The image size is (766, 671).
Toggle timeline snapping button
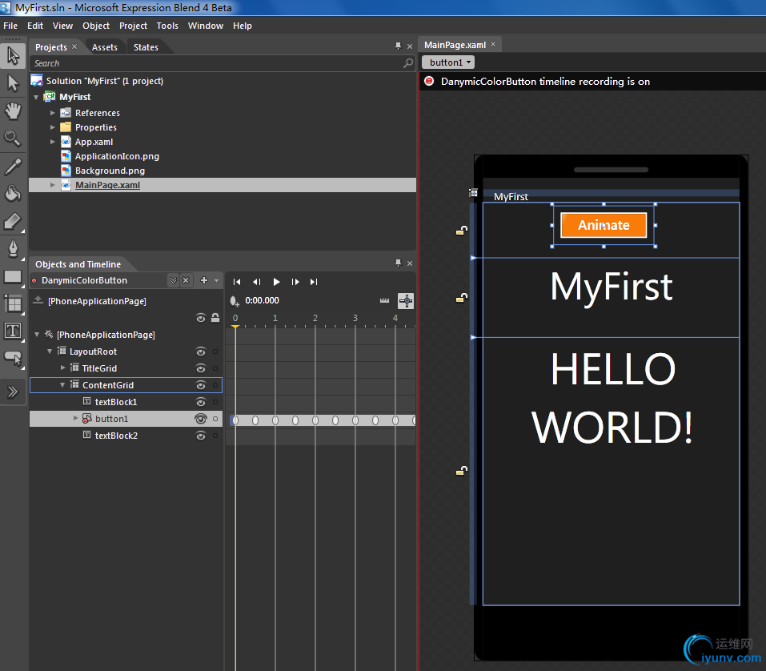pos(406,301)
